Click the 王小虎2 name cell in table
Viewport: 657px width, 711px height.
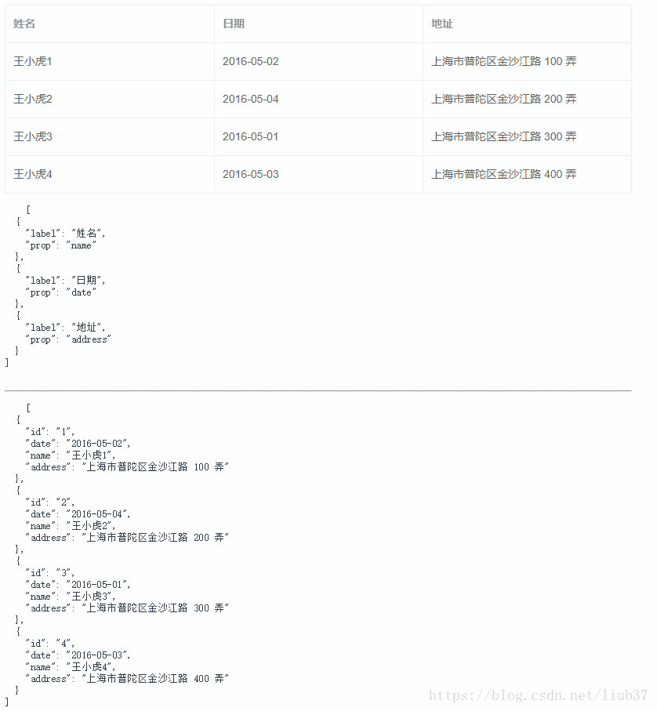tap(33, 99)
